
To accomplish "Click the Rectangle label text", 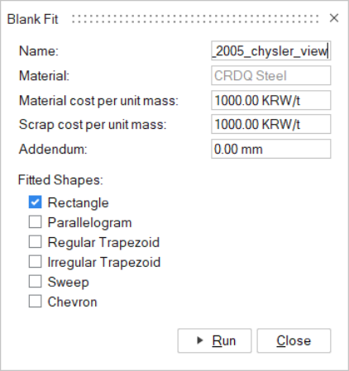I will click(x=79, y=203).
